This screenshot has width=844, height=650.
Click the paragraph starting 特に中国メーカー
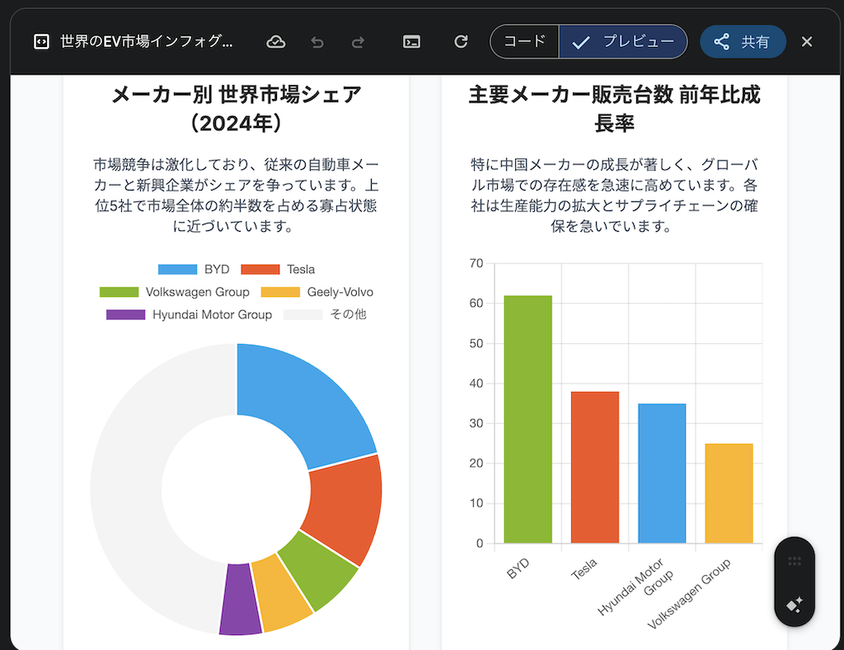pyautogui.click(x=614, y=195)
